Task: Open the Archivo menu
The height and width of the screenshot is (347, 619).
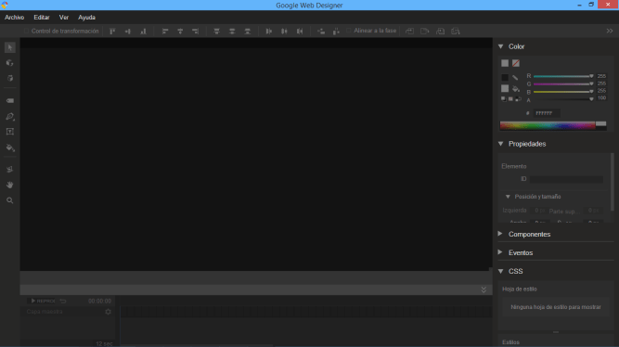Action: (14, 18)
